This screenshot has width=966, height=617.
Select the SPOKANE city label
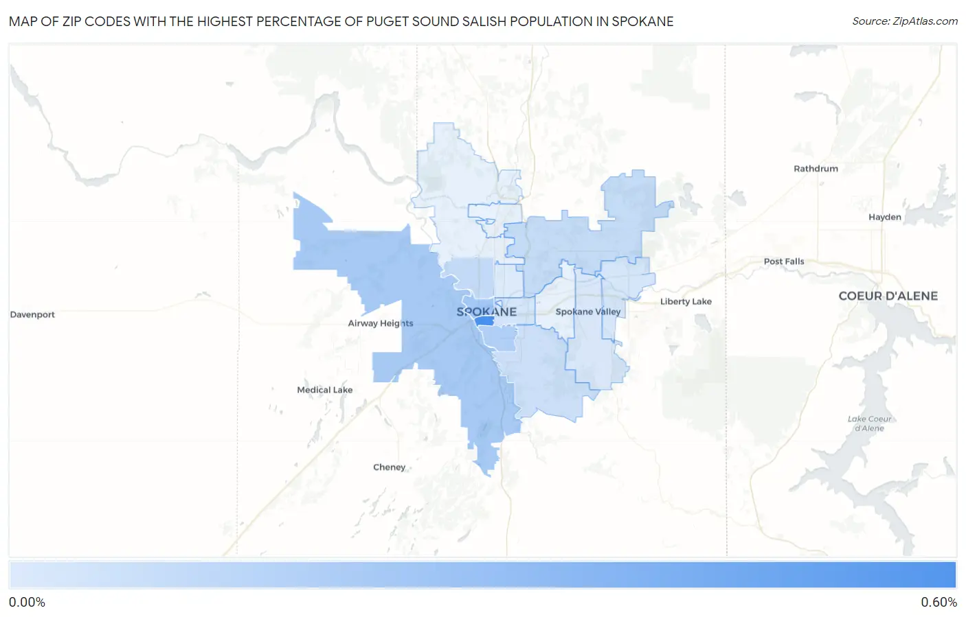[486, 312]
